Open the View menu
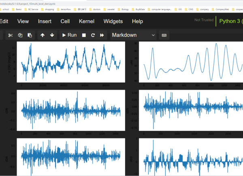The image size is (243, 176). point(23,21)
